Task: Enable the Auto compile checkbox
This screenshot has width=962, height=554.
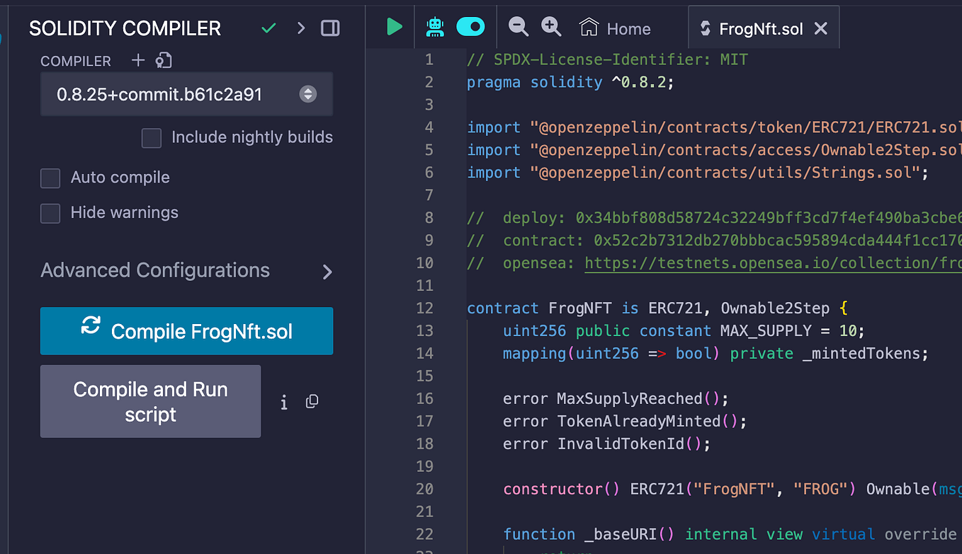Action: 50,178
